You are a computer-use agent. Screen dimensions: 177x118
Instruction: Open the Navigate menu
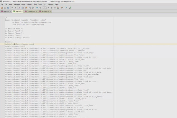click(x=17, y=4)
